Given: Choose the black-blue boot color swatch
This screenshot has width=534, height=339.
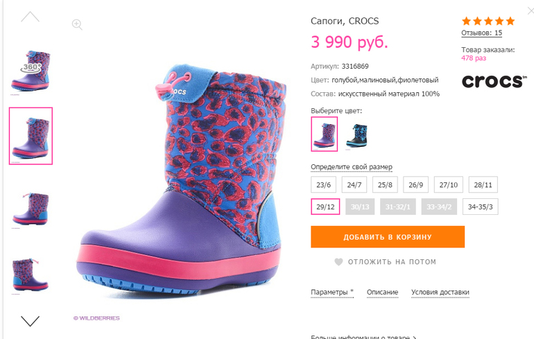Looking at the screenshot, I should pos(358,134).
